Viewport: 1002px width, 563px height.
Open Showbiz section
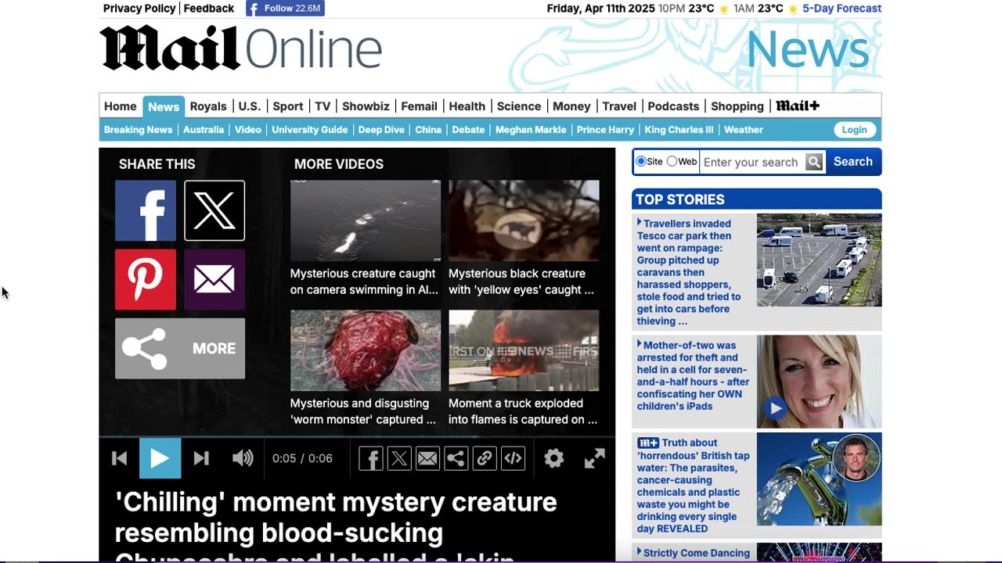(x=366, y=106)
